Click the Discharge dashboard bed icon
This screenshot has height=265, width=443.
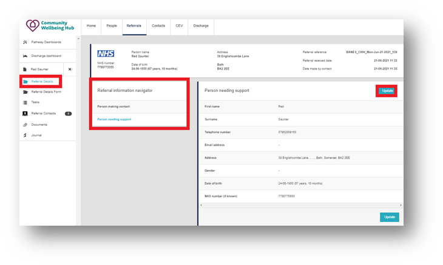(x=25, y=56)
